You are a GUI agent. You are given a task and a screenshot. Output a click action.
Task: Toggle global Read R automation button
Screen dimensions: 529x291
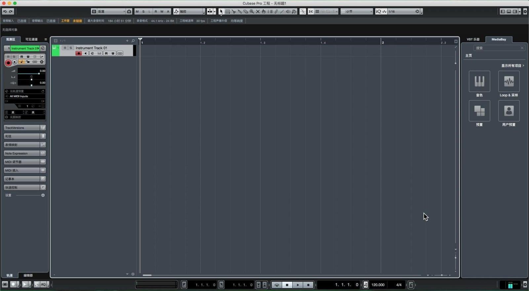pyautogui.click(x=156, y=12)
